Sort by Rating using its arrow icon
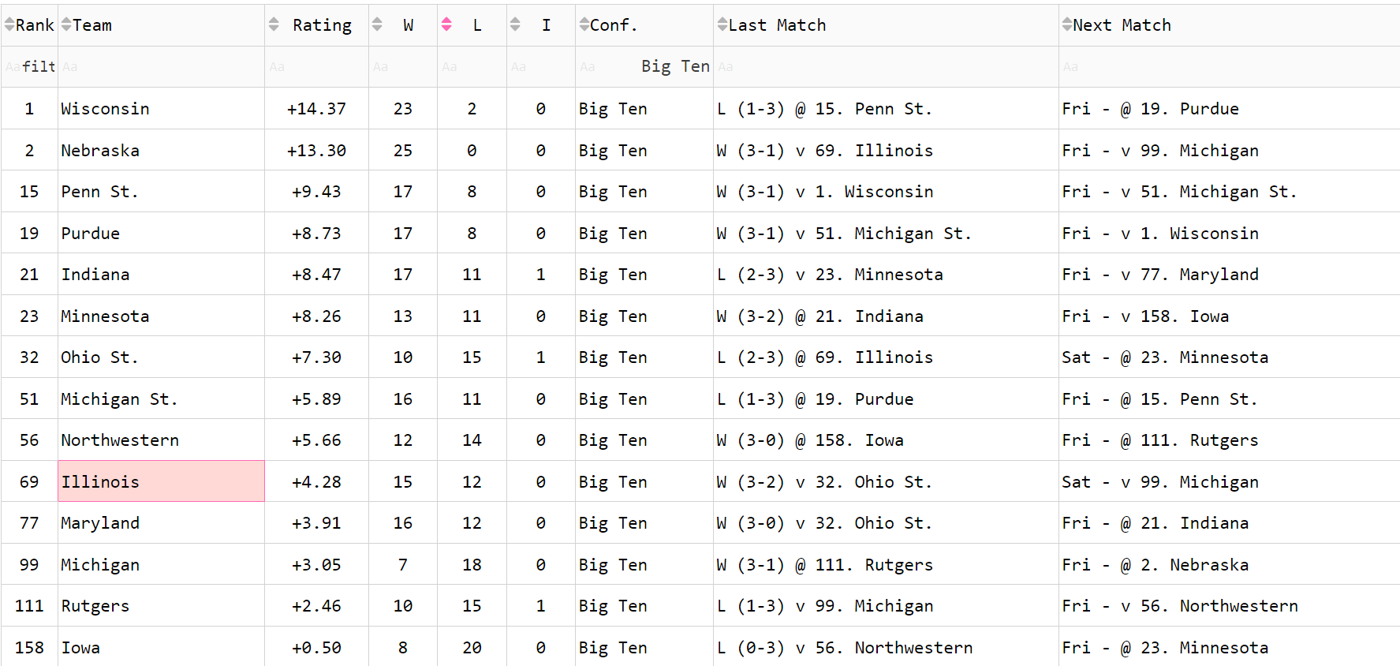Screen dimensions: 1400x666 [x=274, y=25]
